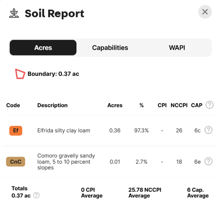Screen dimensions: 218x217
Task: Select the Acres tab
Action: 43,48
